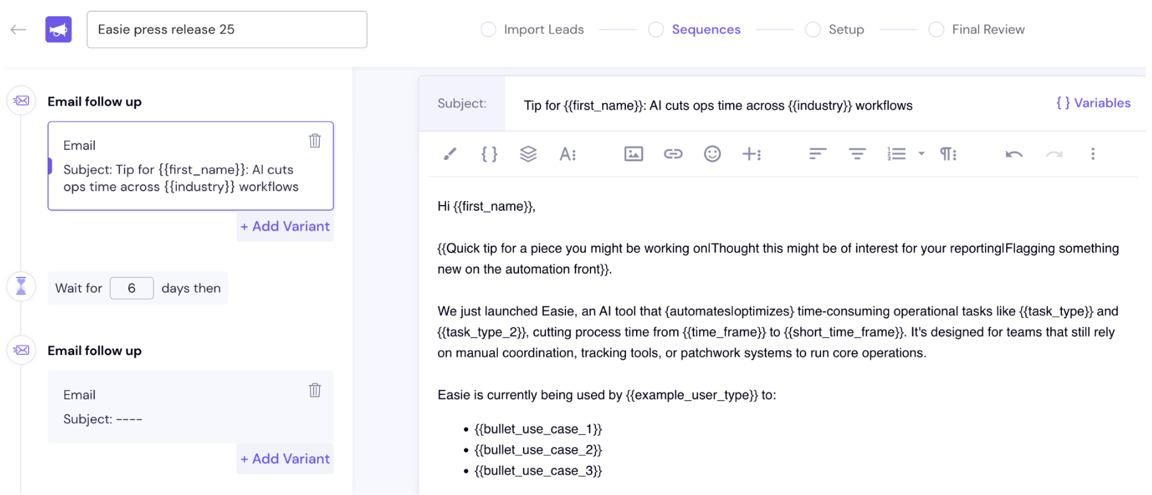Click the 'days then' label
Viewport: 1152px width, 495px height.
(191, 288)
